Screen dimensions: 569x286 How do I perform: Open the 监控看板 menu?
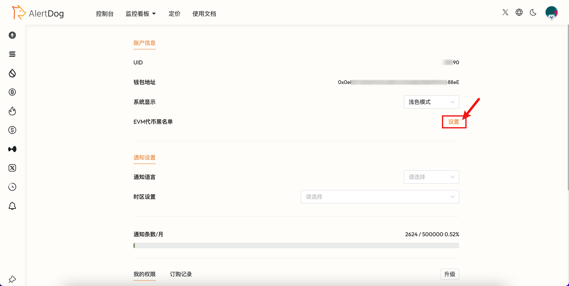point(141,13)
